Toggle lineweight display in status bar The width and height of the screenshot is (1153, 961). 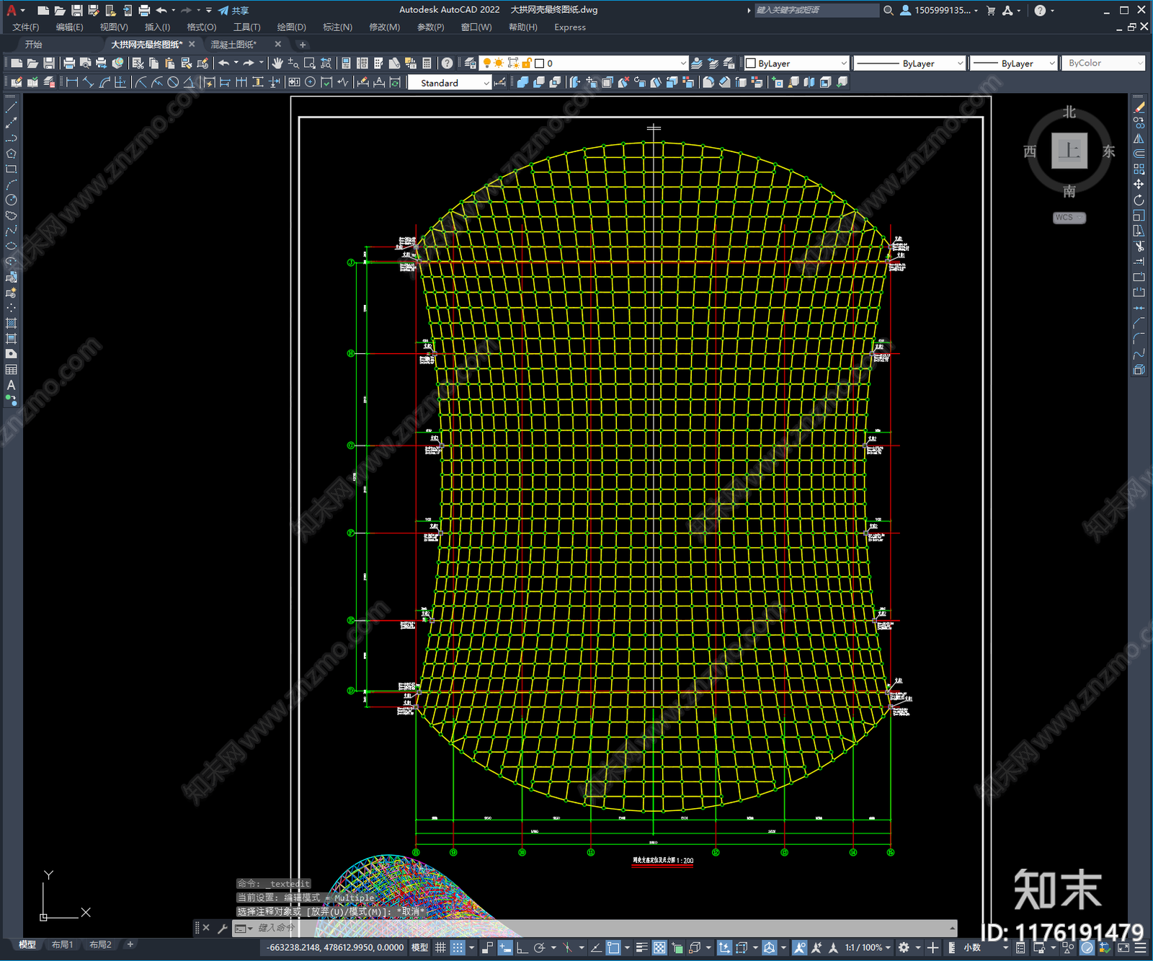(641, 947)
